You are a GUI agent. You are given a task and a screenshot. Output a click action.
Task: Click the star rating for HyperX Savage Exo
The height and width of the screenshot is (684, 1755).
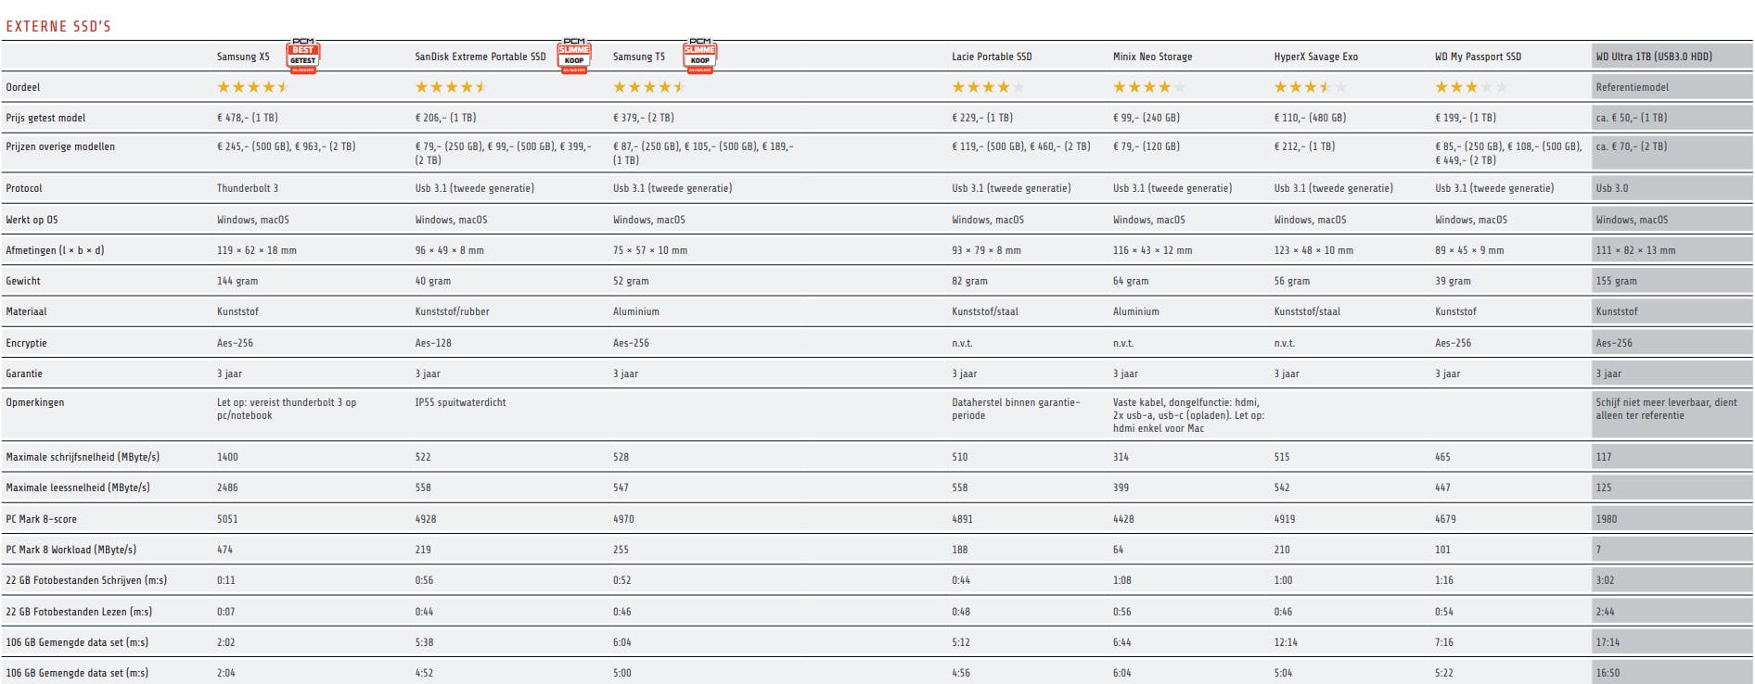1310,87
